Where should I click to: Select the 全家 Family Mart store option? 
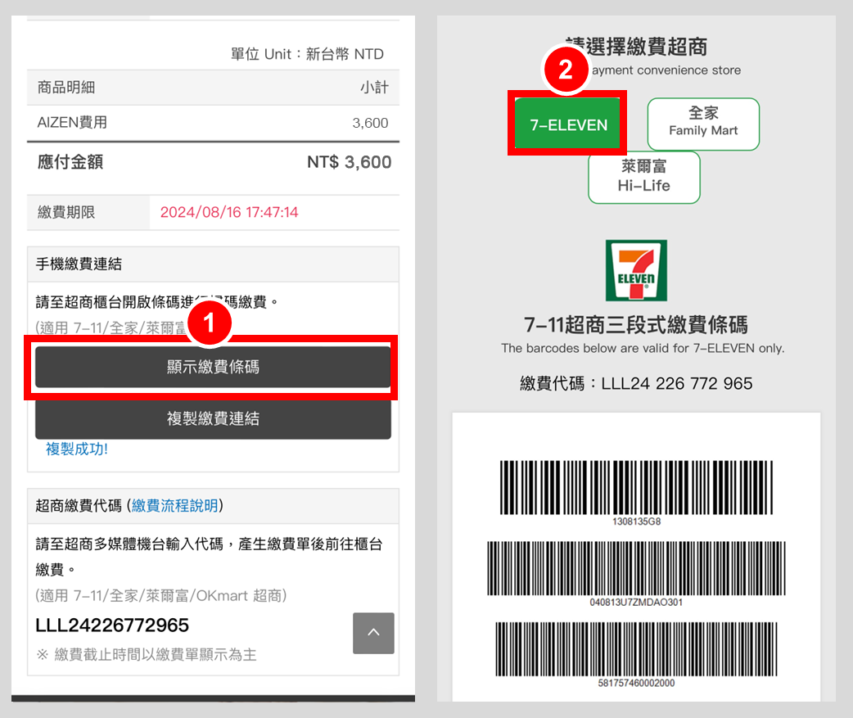[703, 124]
